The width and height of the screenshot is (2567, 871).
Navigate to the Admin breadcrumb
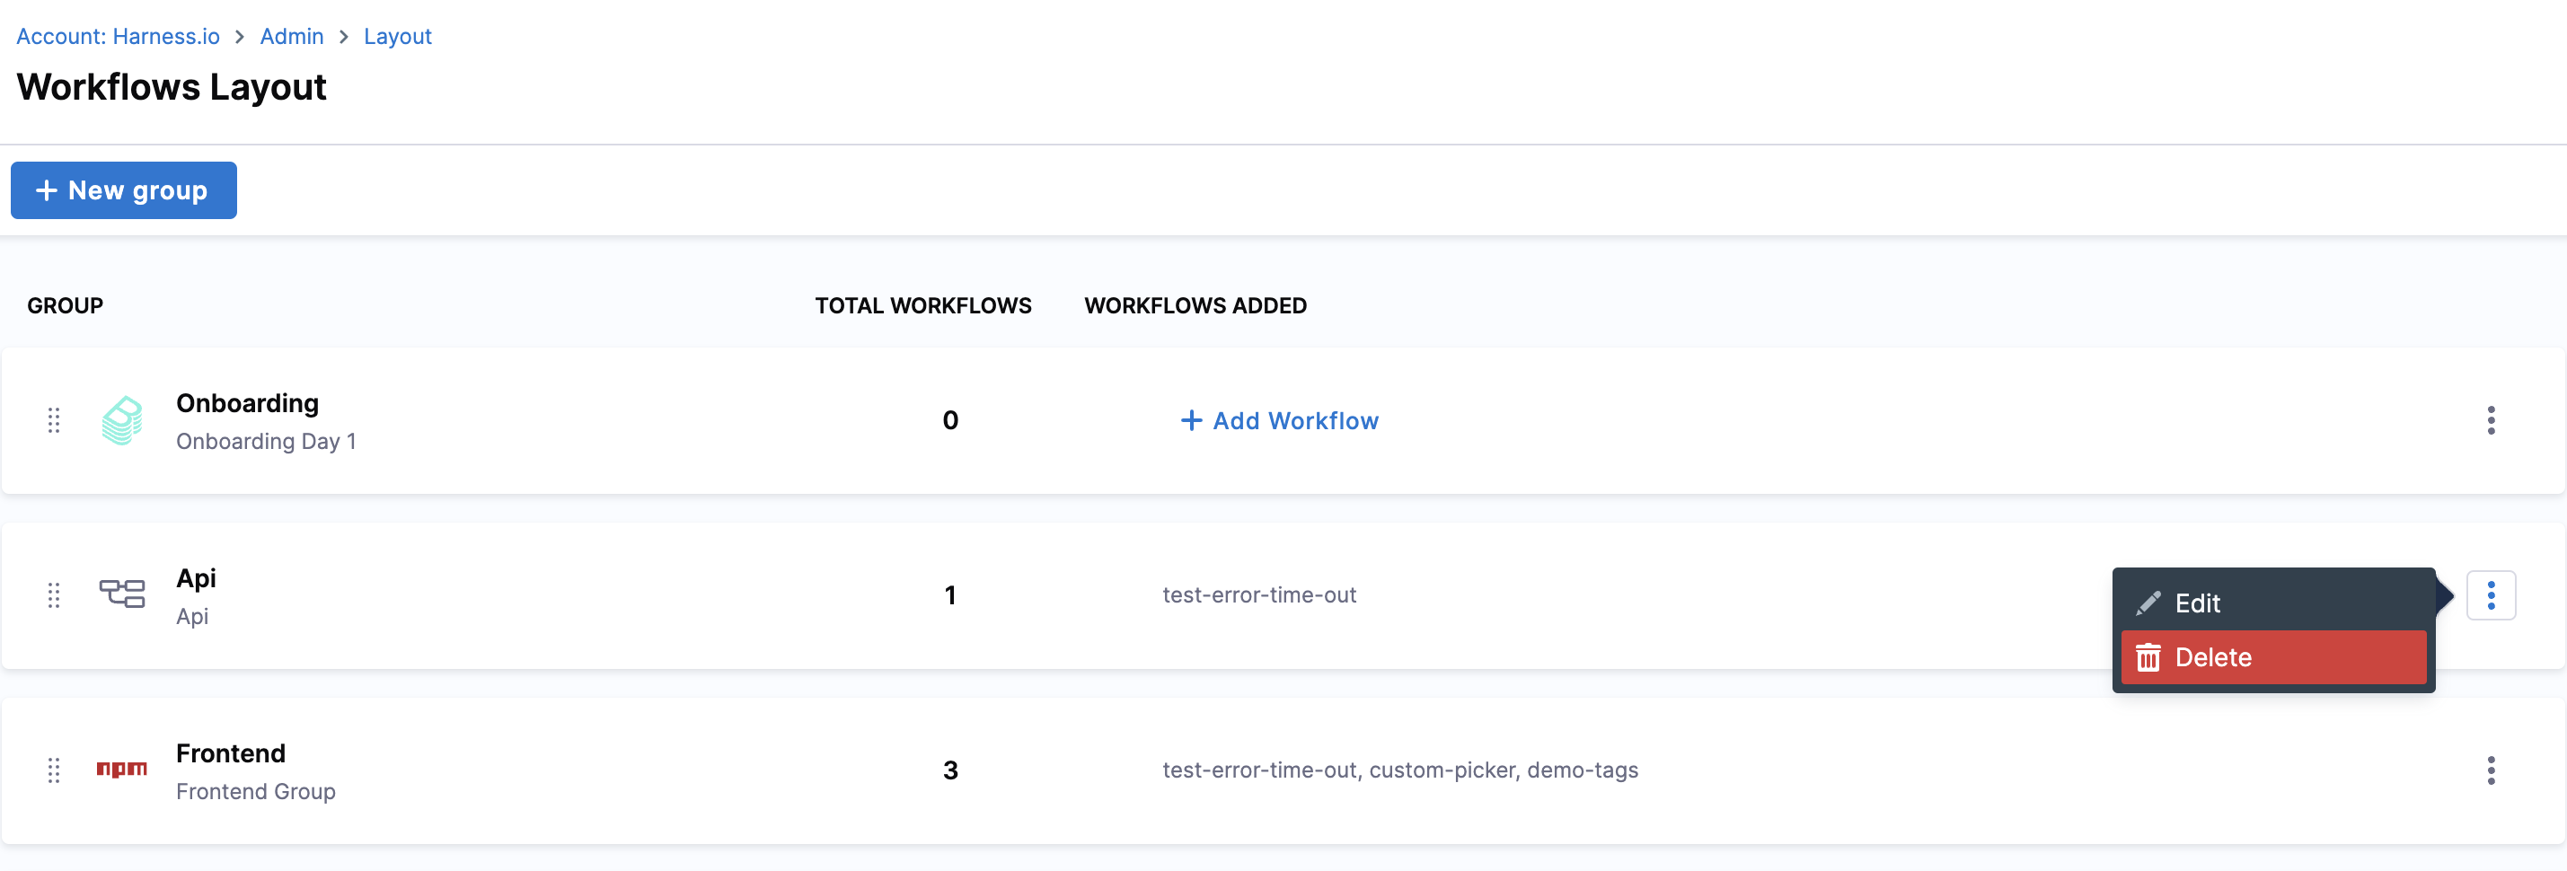point(291,37)
